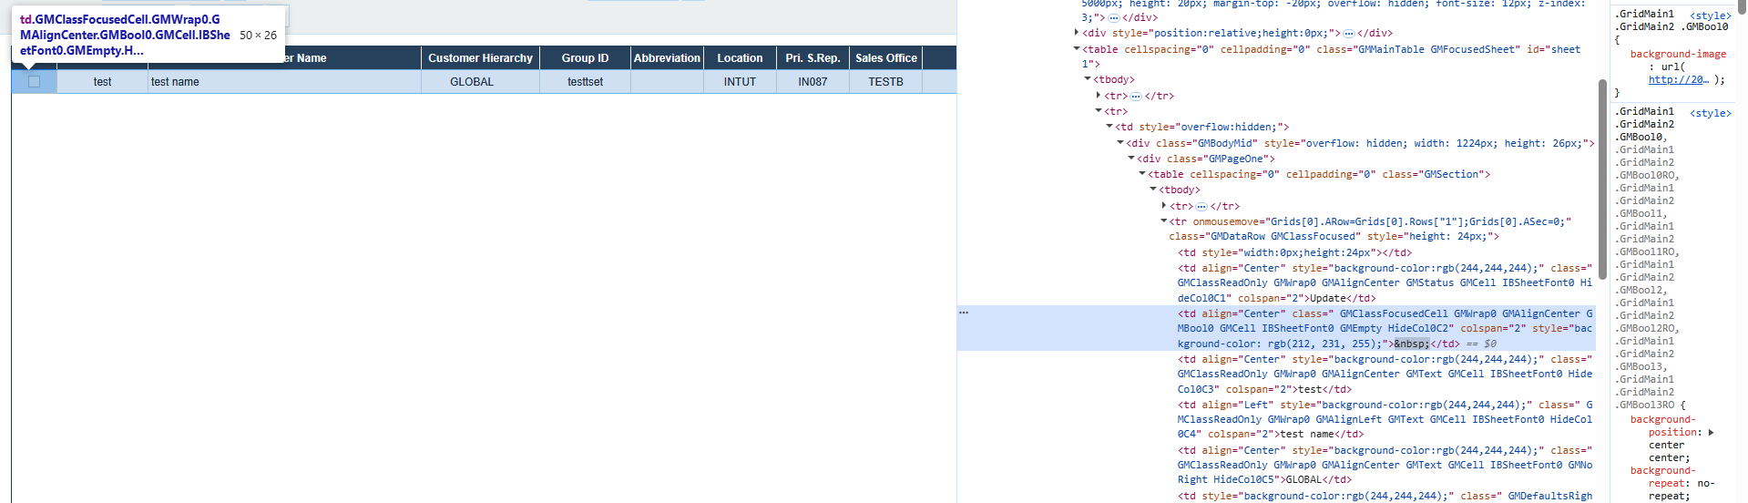
Task: Select the 'test' cell in the grid
Action: [102, 82]
